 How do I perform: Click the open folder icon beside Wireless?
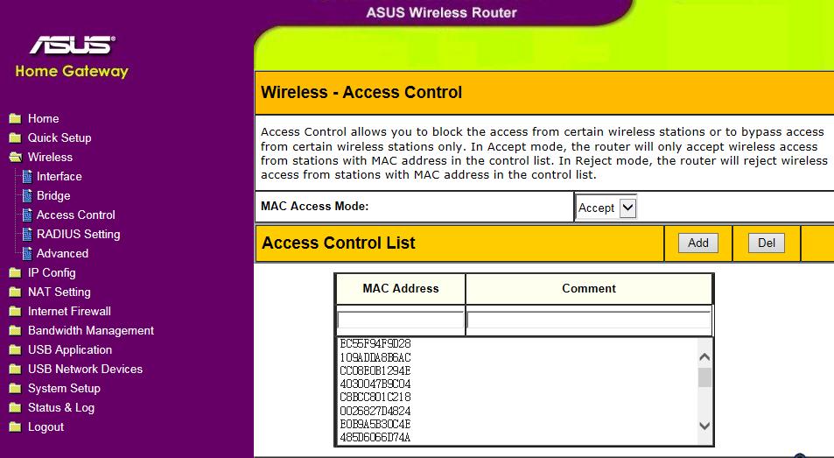coord(14,158)
